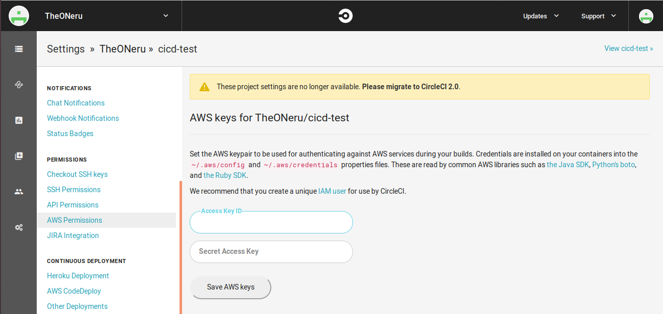Follow the View cicd-test link
Screen dimensions: 663x314
pyautogui.click(x=628, y=48)
